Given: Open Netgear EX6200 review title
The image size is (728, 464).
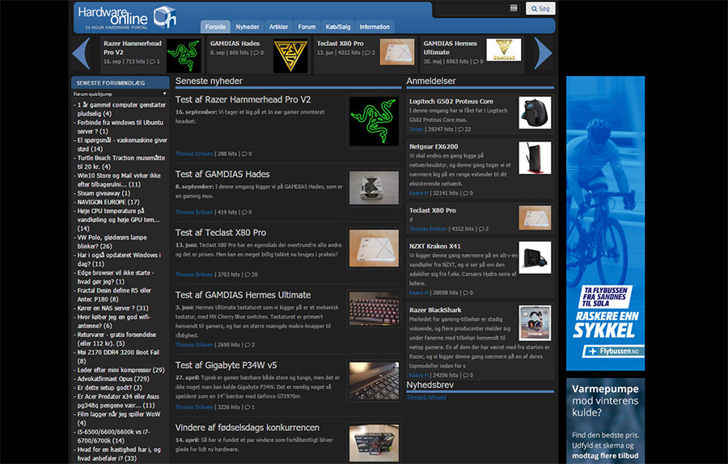Looking at the screenshot, I should pos(434,146).
